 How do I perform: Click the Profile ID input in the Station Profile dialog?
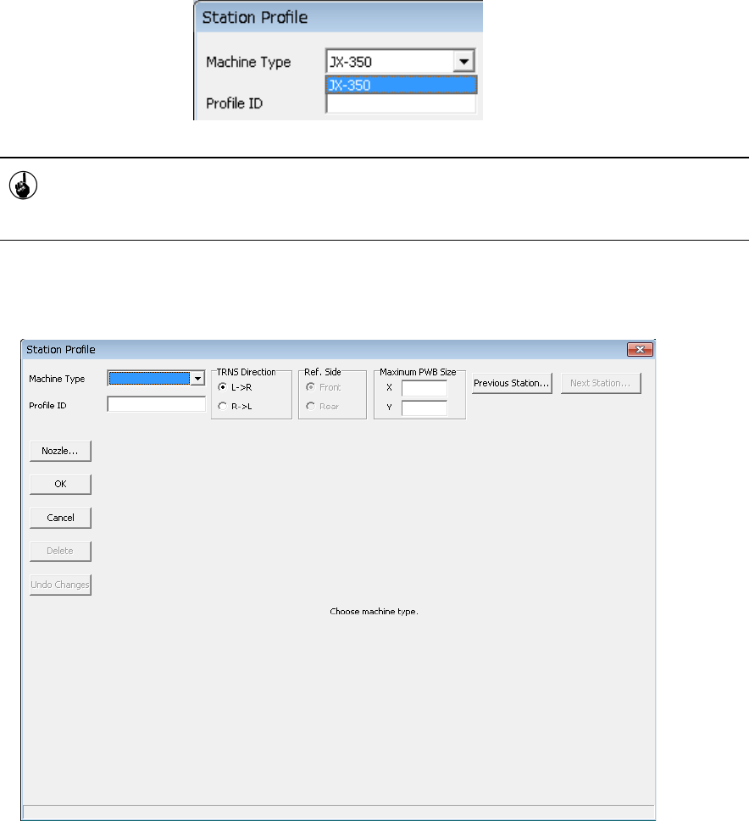tap(156, 404)
